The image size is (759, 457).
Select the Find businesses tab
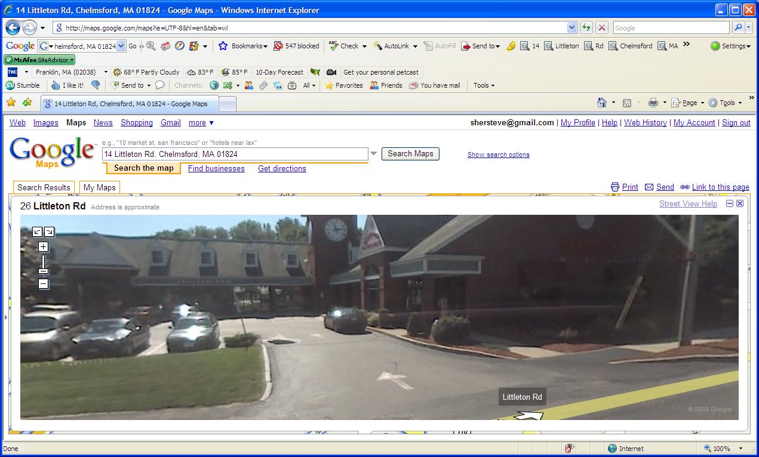pos(216,168)
